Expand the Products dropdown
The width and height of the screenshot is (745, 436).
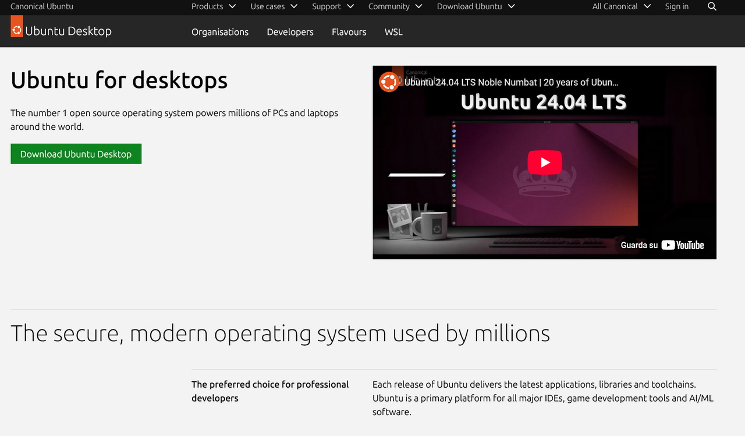click(213, 6)
